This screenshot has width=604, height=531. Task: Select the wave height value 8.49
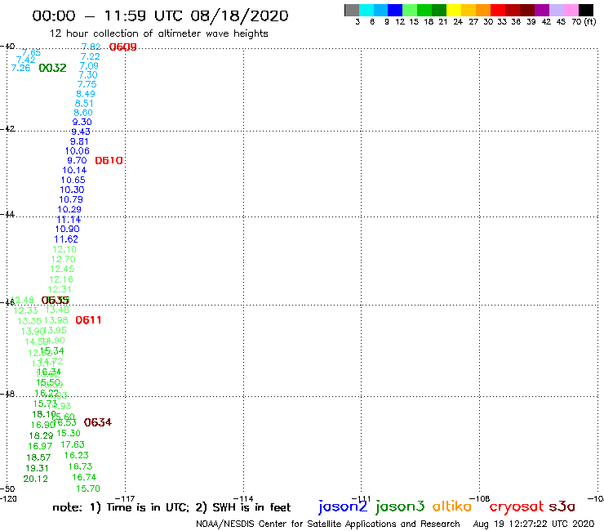[86, 94]
